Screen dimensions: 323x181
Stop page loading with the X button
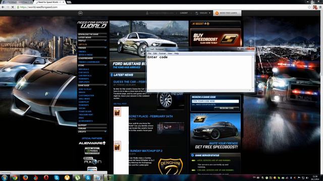(x=13, y=7)
